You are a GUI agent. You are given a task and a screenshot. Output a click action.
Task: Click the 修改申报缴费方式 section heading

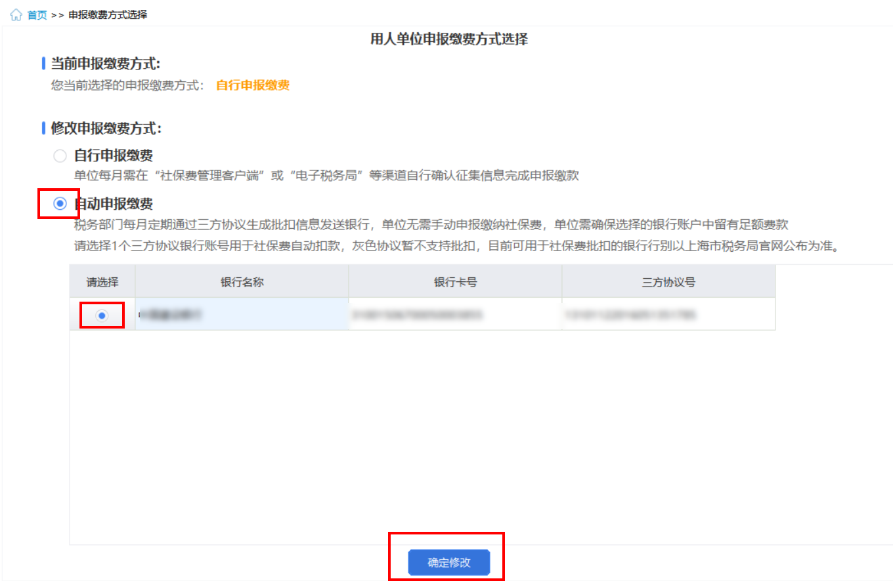[x=106, y=129]
